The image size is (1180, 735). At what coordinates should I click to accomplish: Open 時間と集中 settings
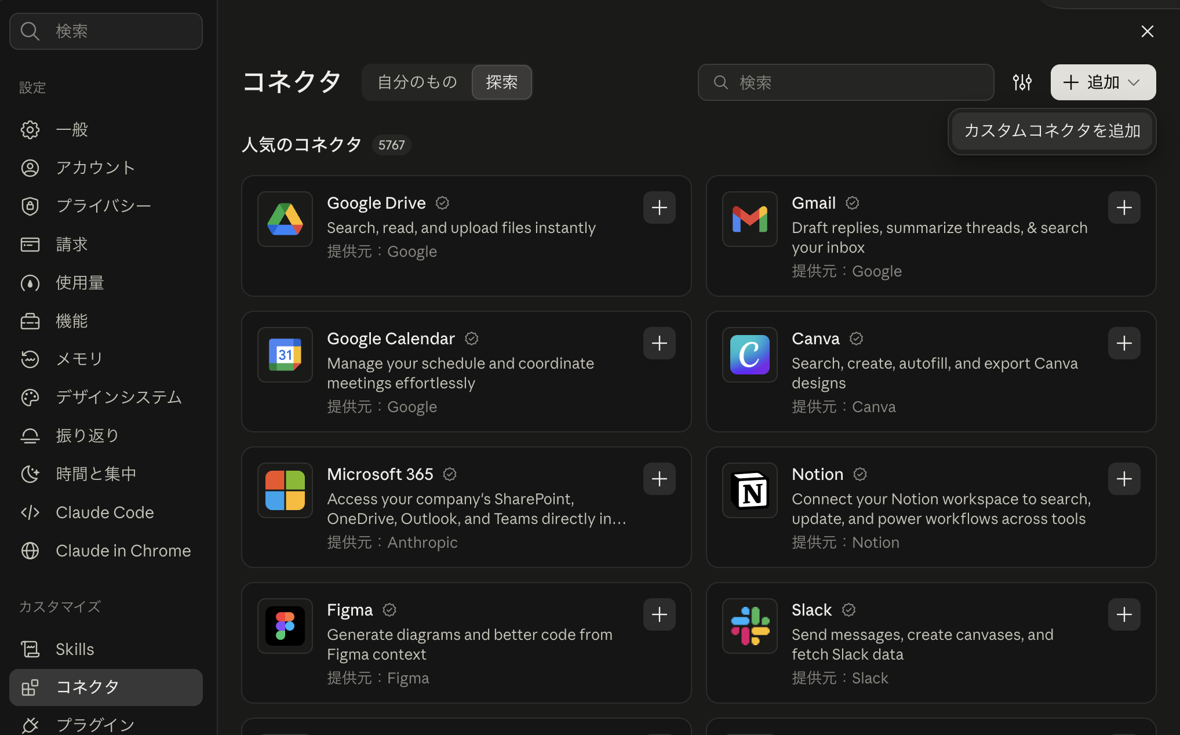pyautogui.click(x=106, y=474)
